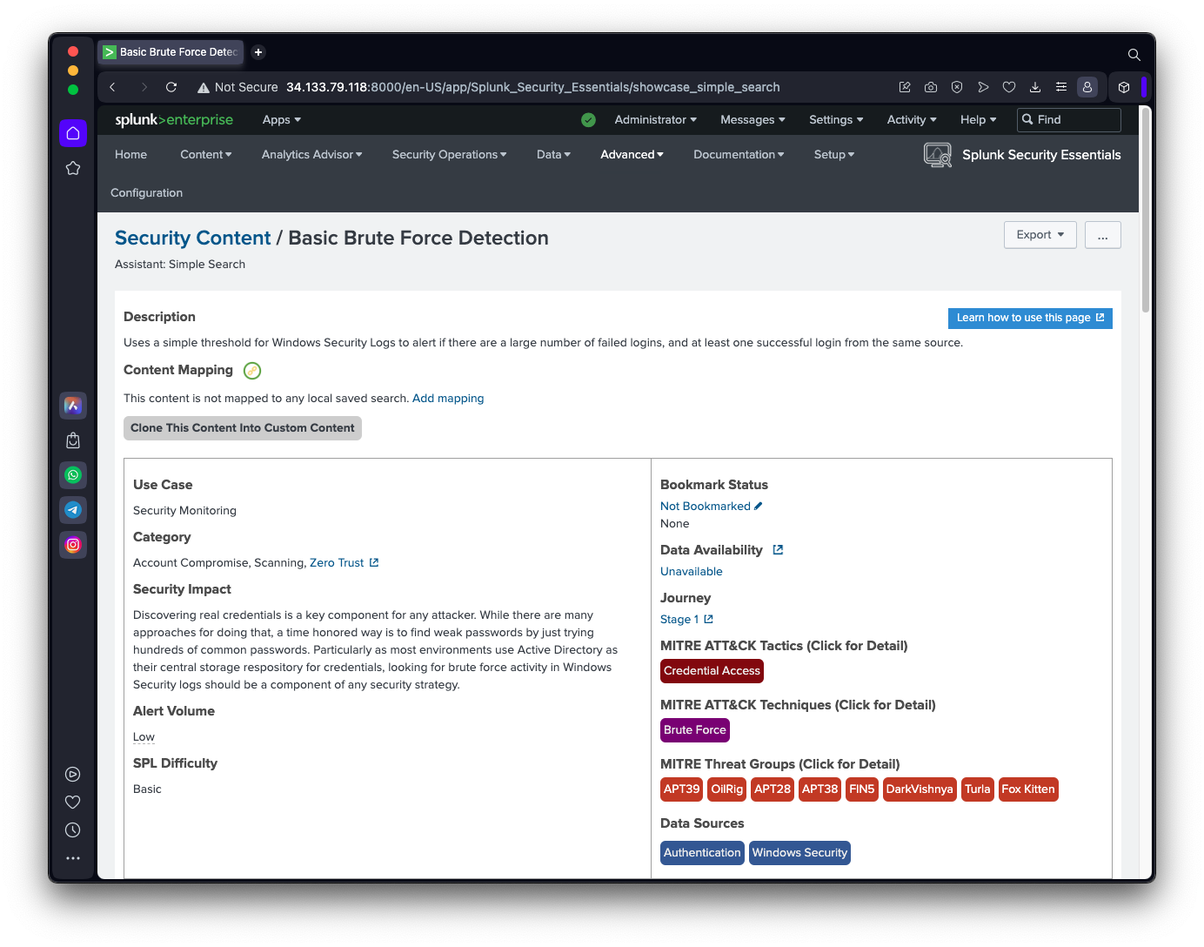The height and width of the screenshot is (947, 1204).
Task: Click the Credential Access tactic tag
Action: pyautogui.click(x=712, y=671)
